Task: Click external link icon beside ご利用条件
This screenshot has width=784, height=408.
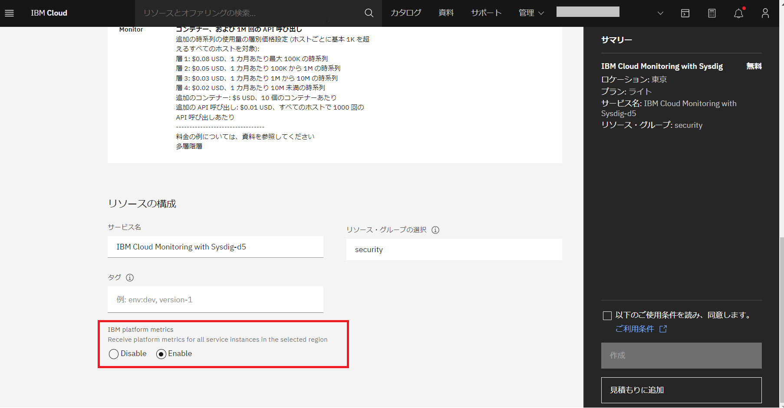Action: coord(663,329)
